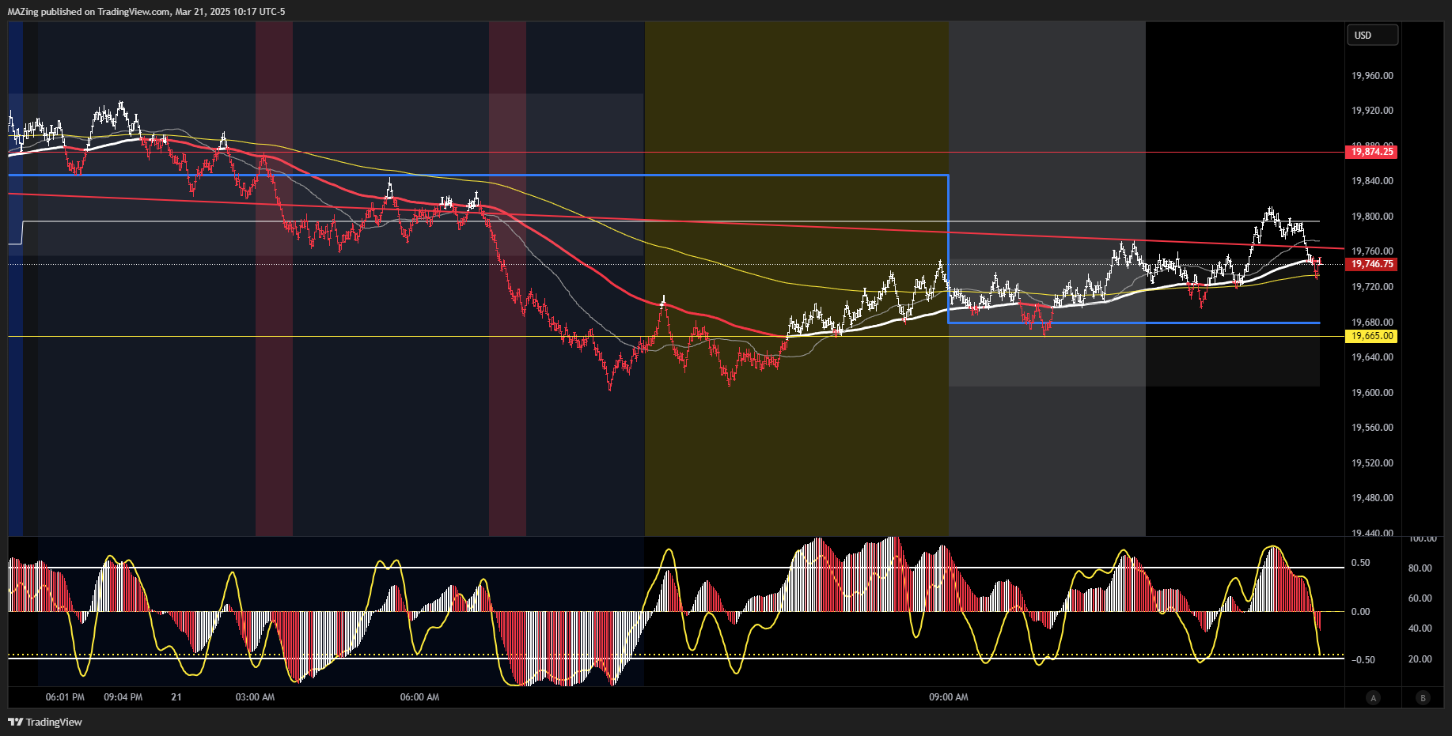Screen dimensions: 1452x736
Task: Click the 21 date label on time axis
Action: (x=176, y=697)
